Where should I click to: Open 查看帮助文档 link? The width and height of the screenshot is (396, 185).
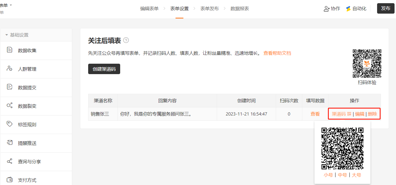pyautogui.click(x=277, y=53)
